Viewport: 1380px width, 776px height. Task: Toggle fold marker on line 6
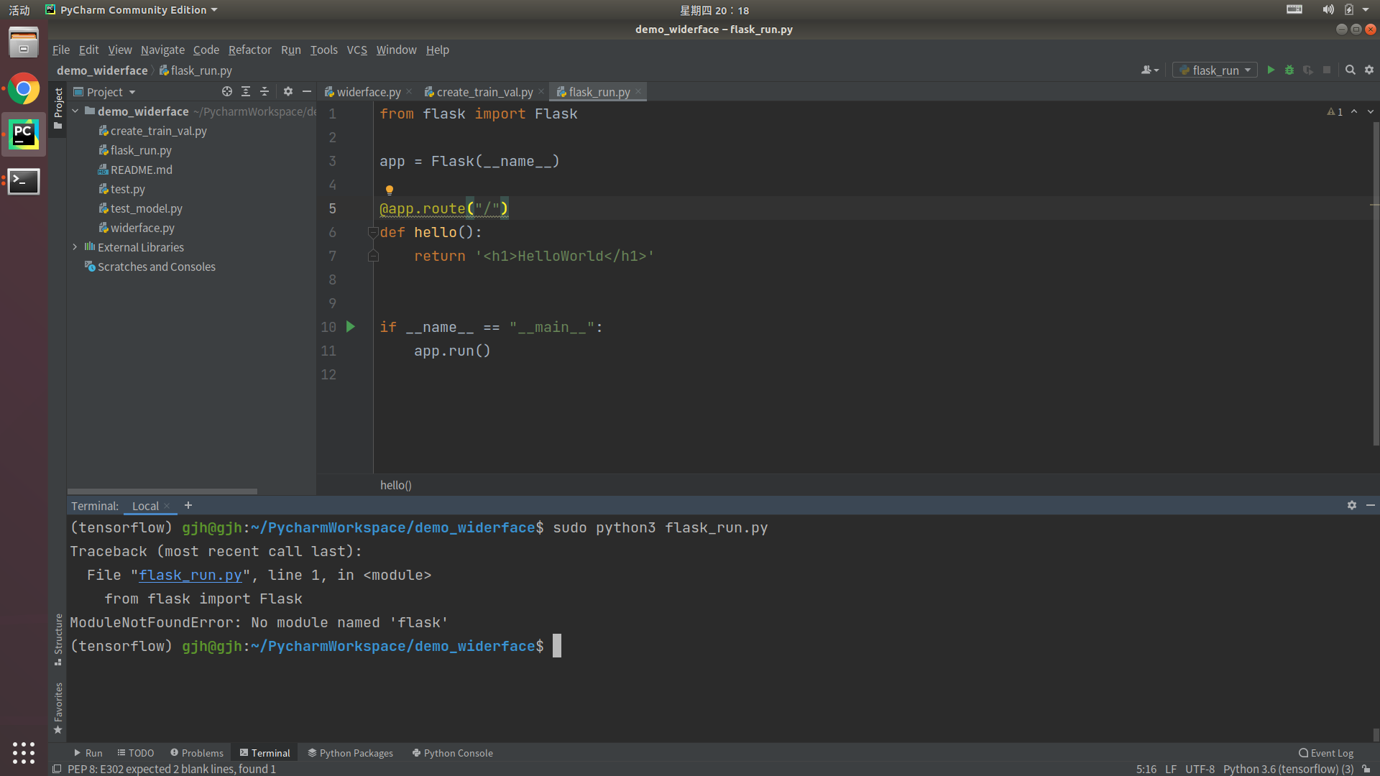pos(373,232)
